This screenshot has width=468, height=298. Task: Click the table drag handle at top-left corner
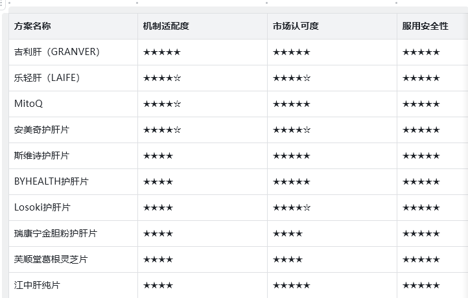(x=3, y=3)
